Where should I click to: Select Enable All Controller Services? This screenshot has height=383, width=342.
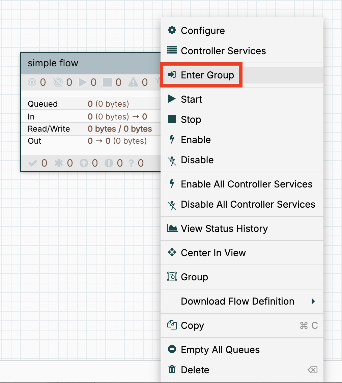[x=246, y=184]
